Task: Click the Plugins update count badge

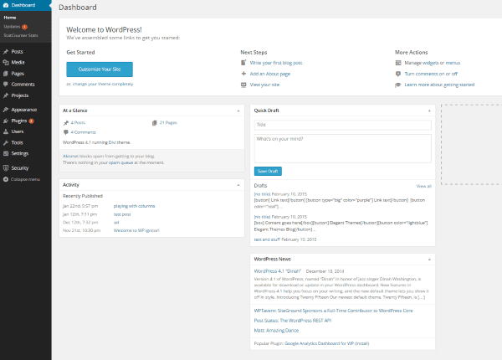Action: [32, 121]
